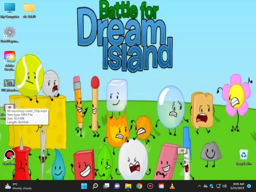Select the Adobe Creative Cloud desktop shortcut

10,61
